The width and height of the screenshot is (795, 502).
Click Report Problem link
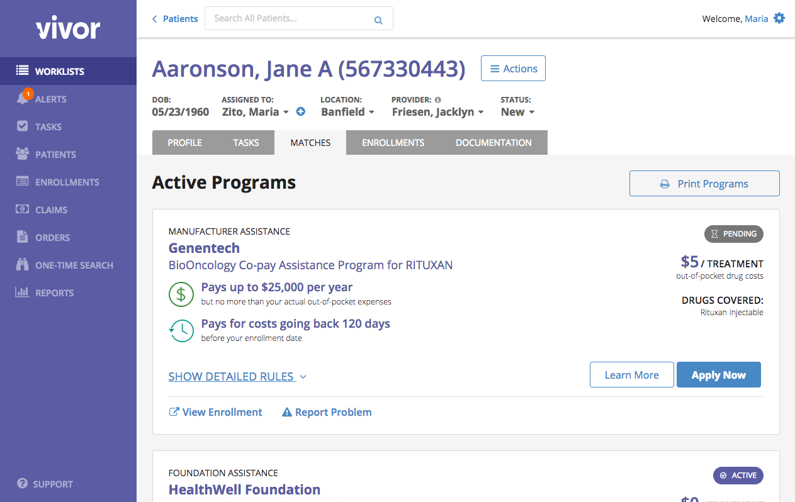327,412
